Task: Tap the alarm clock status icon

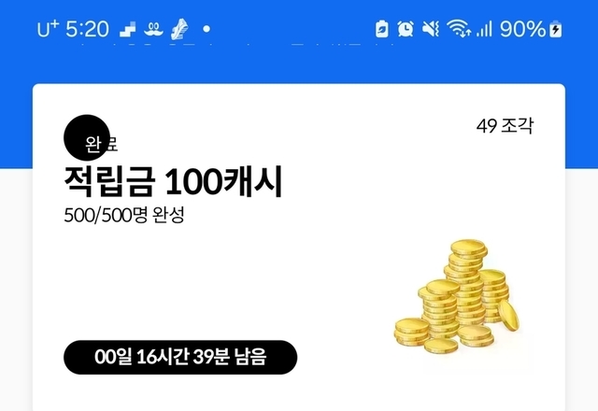Action: (x=406, y=29)
